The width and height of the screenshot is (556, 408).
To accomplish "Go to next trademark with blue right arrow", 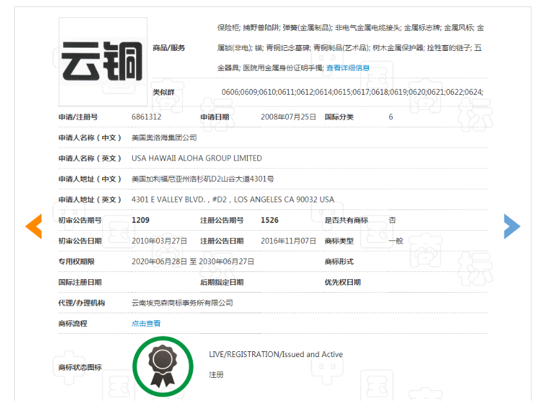I will pyautogui.click(x=512, y=226).
